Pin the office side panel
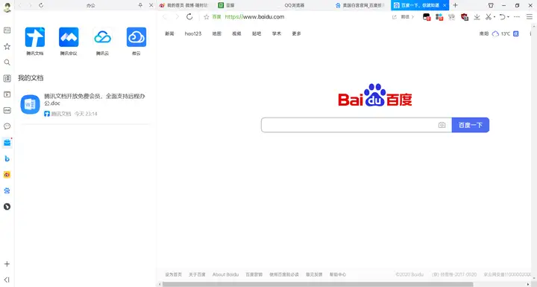 click(x=140, y=5)
